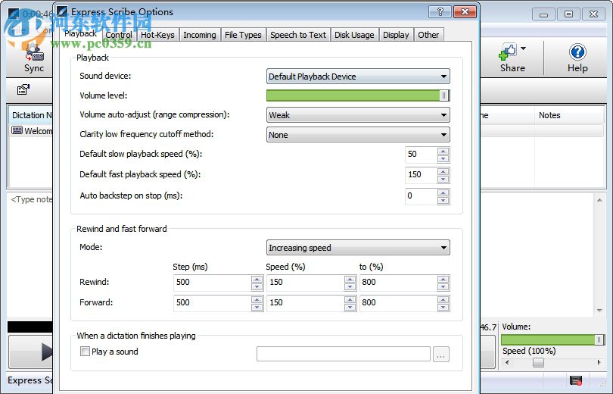Click the speed slider left arrow
613x394 pixels.
point(507,363)
